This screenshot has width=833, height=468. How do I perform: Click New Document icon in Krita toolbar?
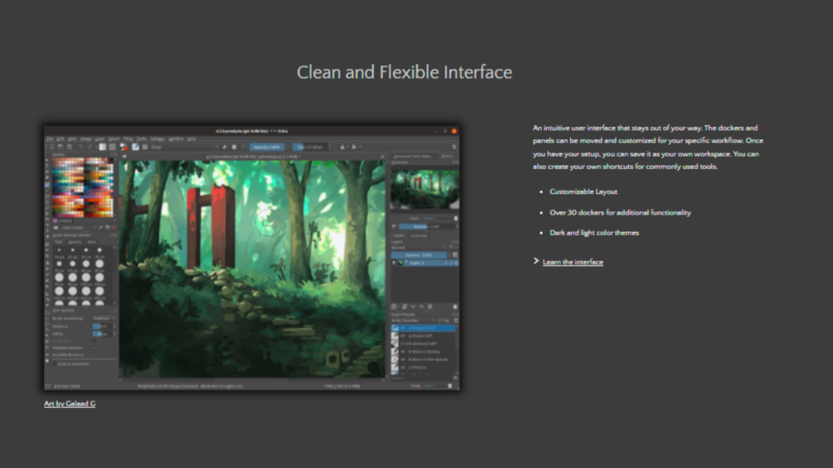point(51,147)
